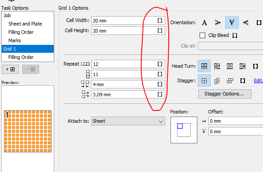Choose horizontal stagger icon

point(230,81)
